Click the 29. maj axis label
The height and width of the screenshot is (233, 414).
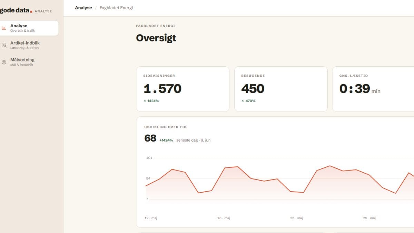click(369, 218)
